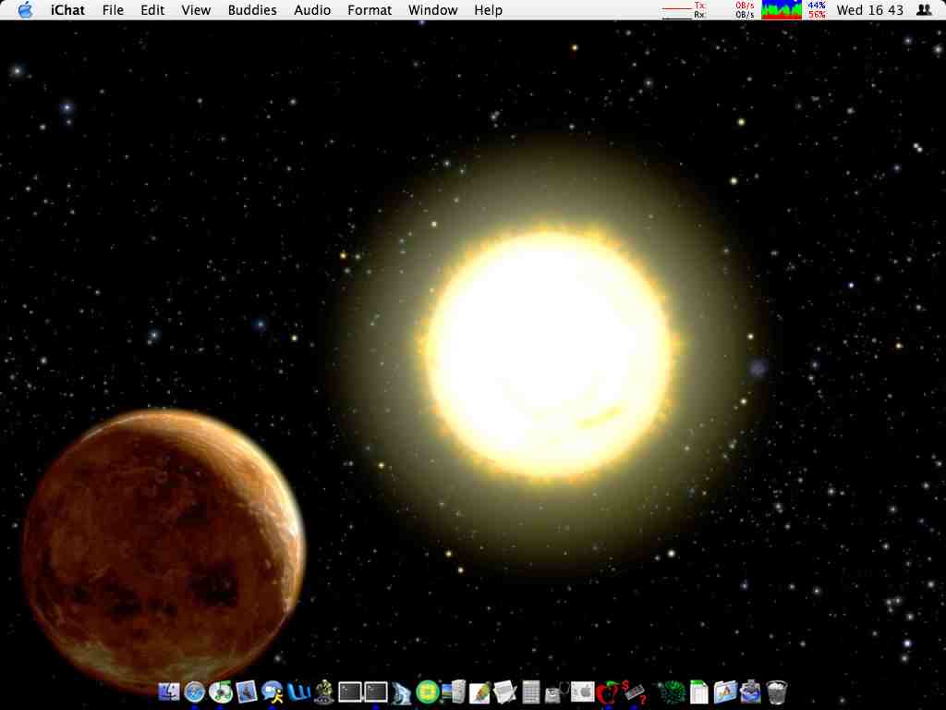Open the Trash in the Dock
The height and width of the screenshot is (710, 946).
pyautogui.click(x=777, y=692)
